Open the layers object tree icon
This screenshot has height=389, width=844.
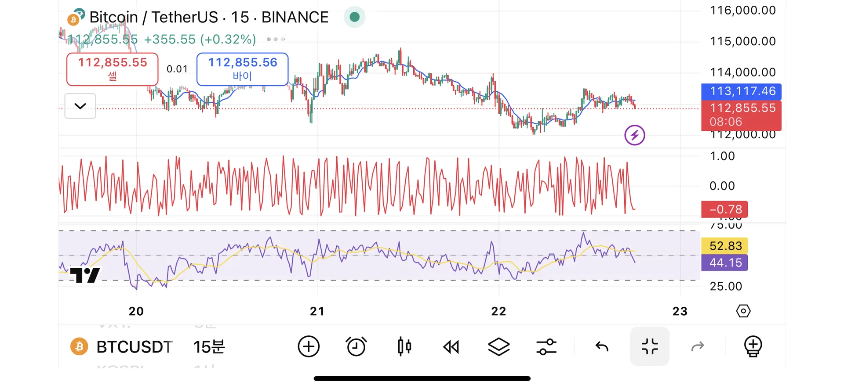point(499,346)
